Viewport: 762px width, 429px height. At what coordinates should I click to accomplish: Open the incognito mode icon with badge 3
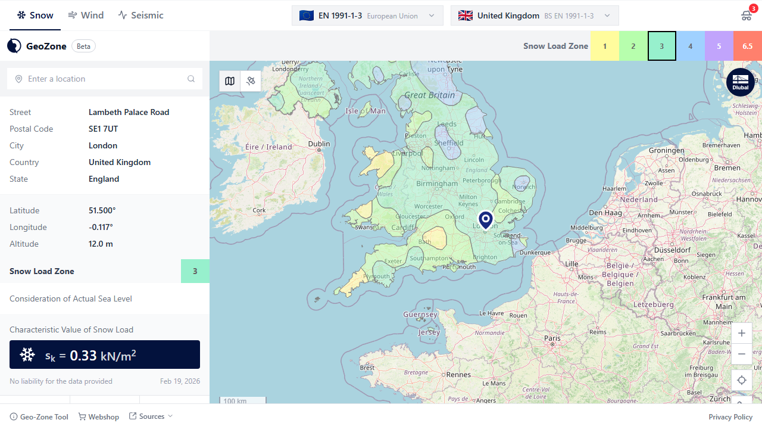[x=746, y=15]
